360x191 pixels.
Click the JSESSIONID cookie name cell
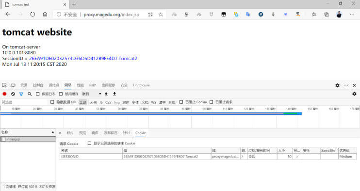click(x=91, y=157)
